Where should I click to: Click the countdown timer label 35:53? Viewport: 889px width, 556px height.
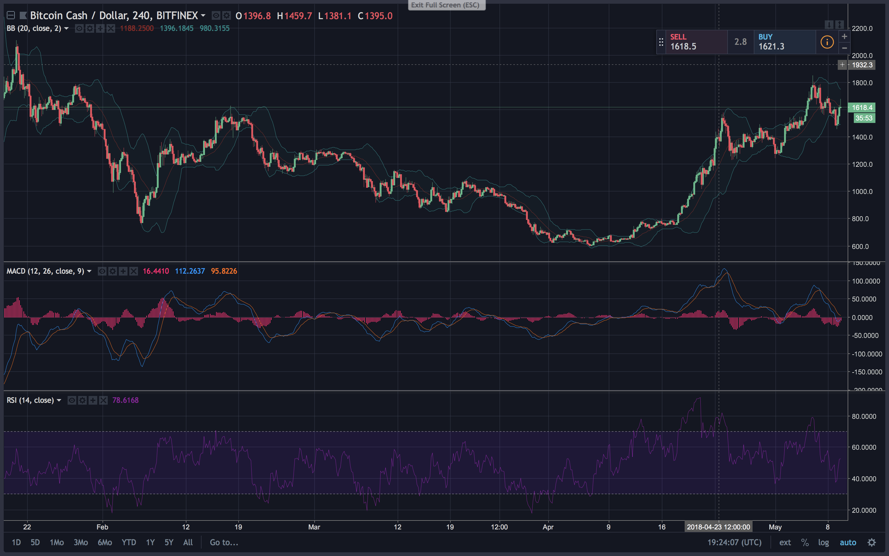pyautogui.click(x=864, y=118)
